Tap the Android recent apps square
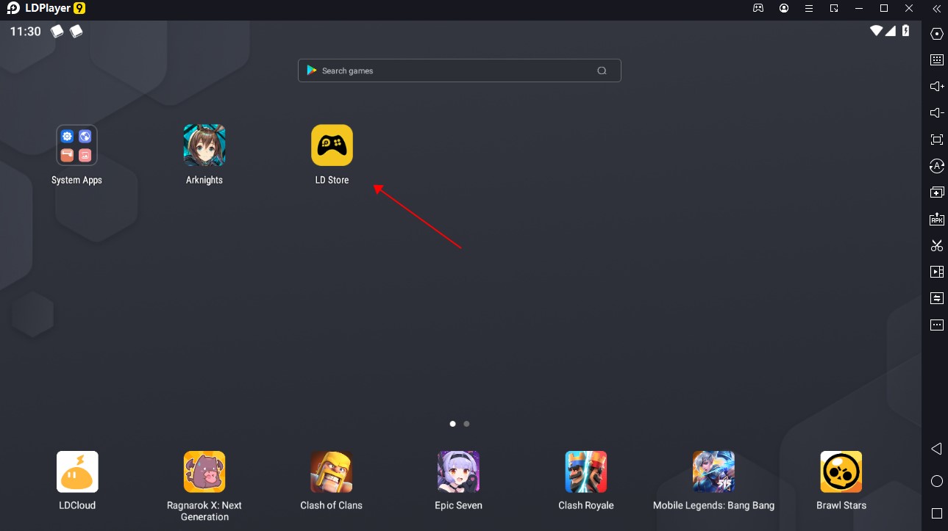This screenshot has height=531, width=948. click(937, 513)
